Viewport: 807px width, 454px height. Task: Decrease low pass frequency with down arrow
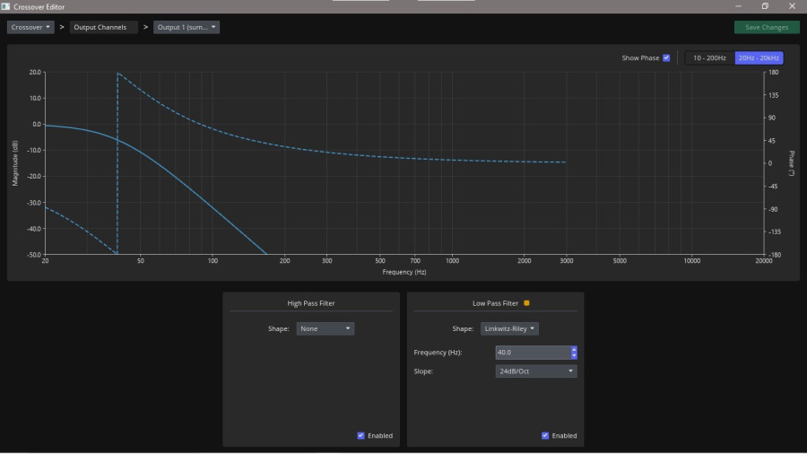[574, 355]
